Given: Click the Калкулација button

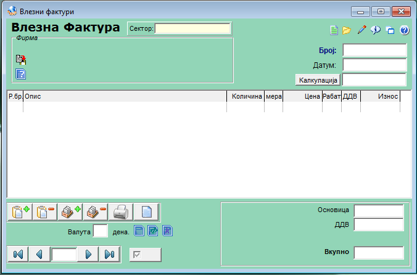Looking at the screenshot, I should 318,80.
